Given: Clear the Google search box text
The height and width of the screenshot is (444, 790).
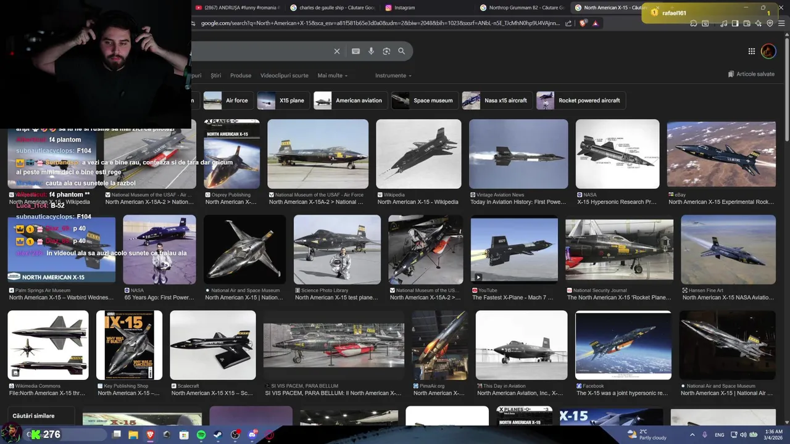Looking at the screenshot, I should [x=336, y=51].
